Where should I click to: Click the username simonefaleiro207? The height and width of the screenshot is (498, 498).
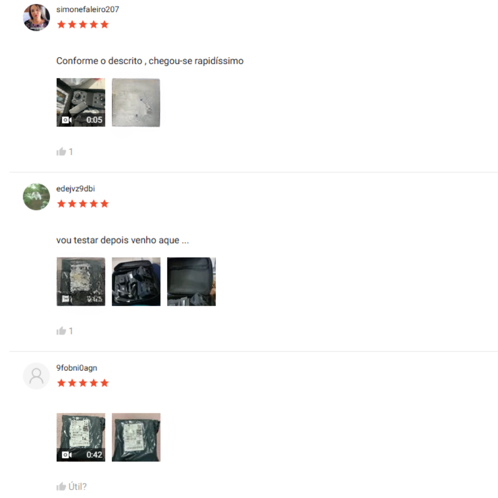click(88, 9)
